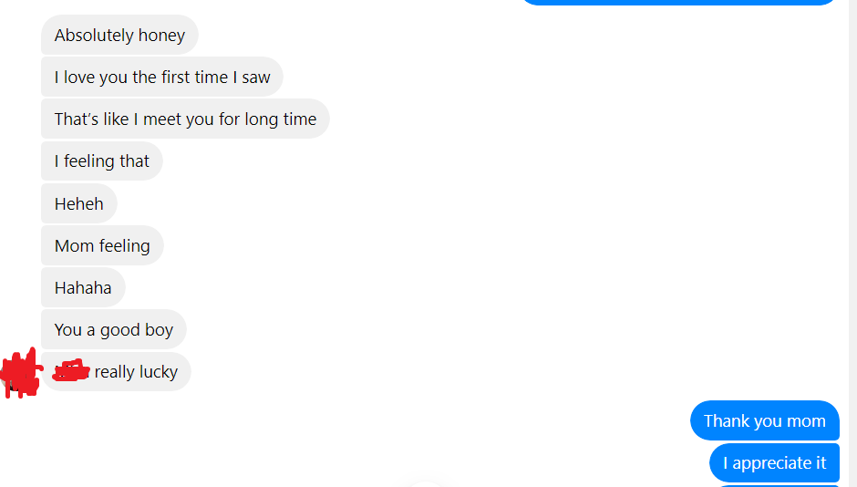This screenshot has width=857, height=487.
Task: Select the "Hahaha" chat bubble
Action: point(83,287)
